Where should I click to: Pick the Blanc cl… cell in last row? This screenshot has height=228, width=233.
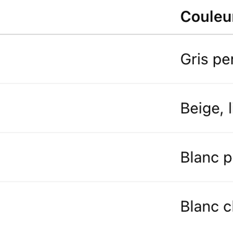pyautogui.click(x=207, y=206)
